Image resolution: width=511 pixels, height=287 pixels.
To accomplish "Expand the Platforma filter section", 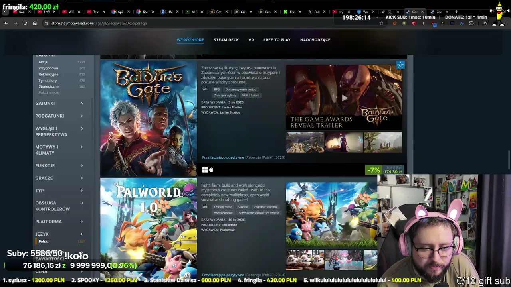I will [x=59, y=222].
